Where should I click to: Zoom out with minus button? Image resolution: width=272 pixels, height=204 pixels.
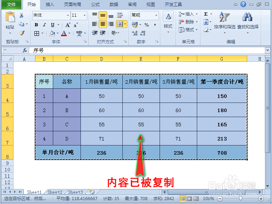[x=220, y=199]
